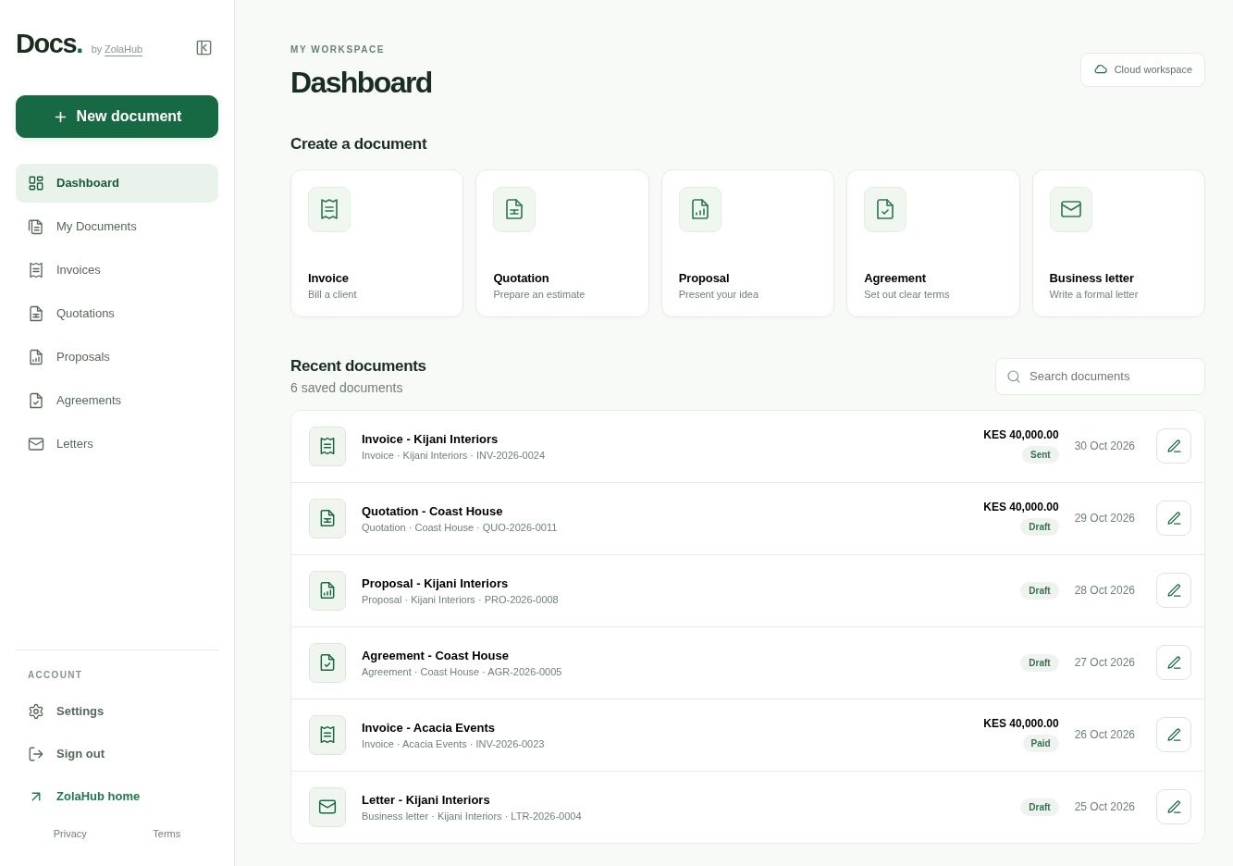Click the Invoice card receipt icon

(x=329, y=209)
